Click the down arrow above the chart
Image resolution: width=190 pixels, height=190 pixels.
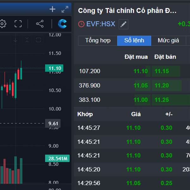coord(16,40)
